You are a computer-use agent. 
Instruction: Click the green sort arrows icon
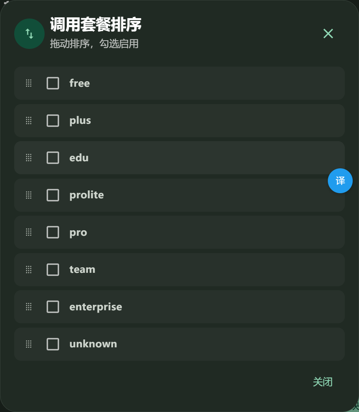29,34
